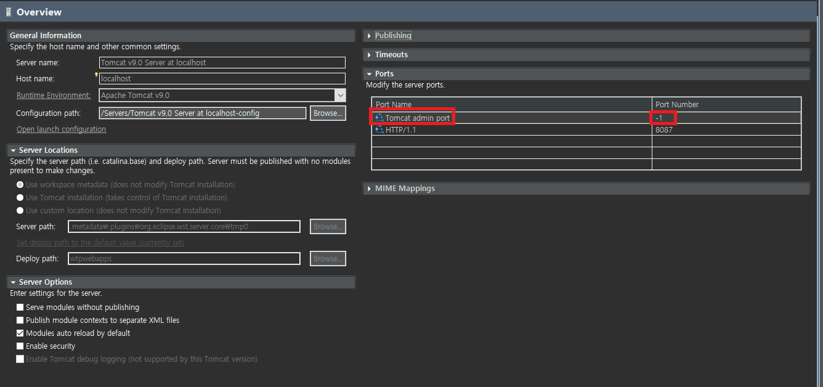
Task: Select Use Tomcat installation radio option
Action: pyautogui.click(x=20, y=198)
